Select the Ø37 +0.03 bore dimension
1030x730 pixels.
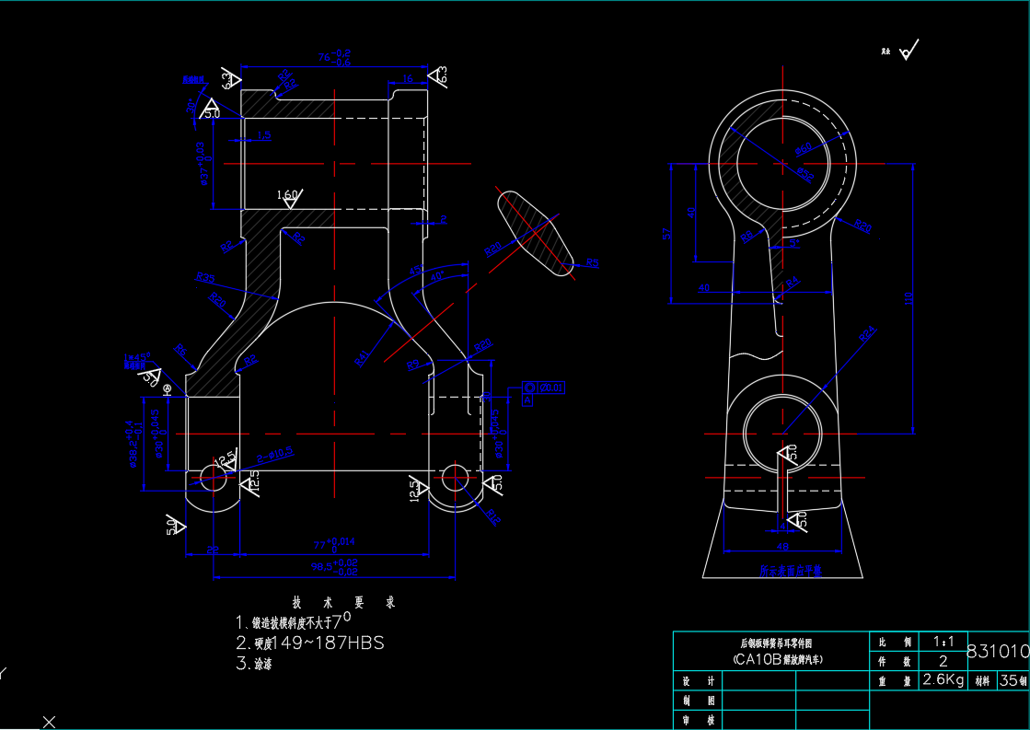click(203, 163)
